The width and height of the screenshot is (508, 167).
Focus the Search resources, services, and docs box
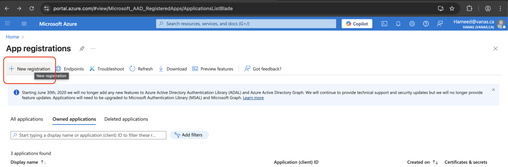(x=246, y=23)
